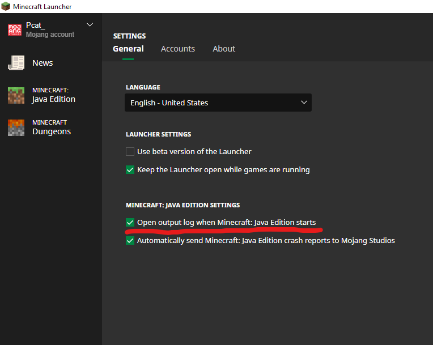
Task: Click the SETTINGS heading text
Action: click(130, 36)
